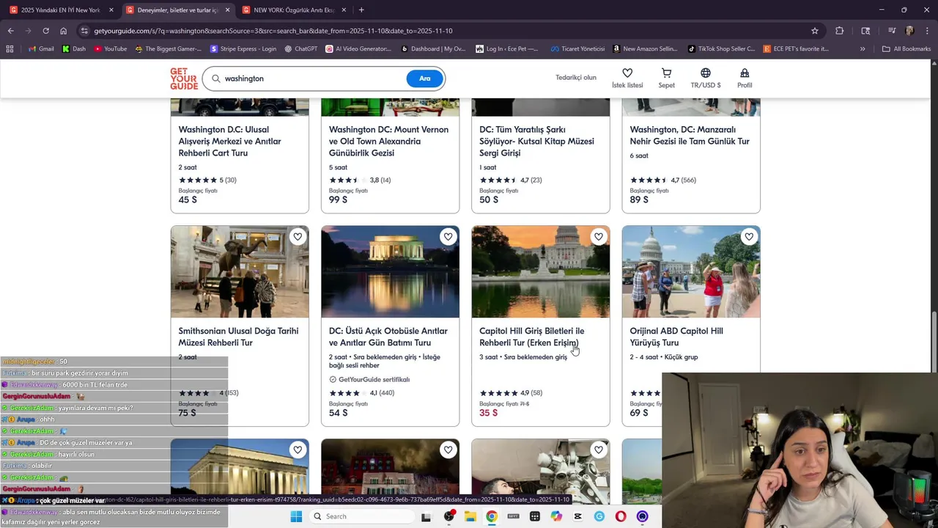Click GetYourGuide sertifikalı badge
The height and width of the screenshot is (528, 938).
[x=369, y=380]
